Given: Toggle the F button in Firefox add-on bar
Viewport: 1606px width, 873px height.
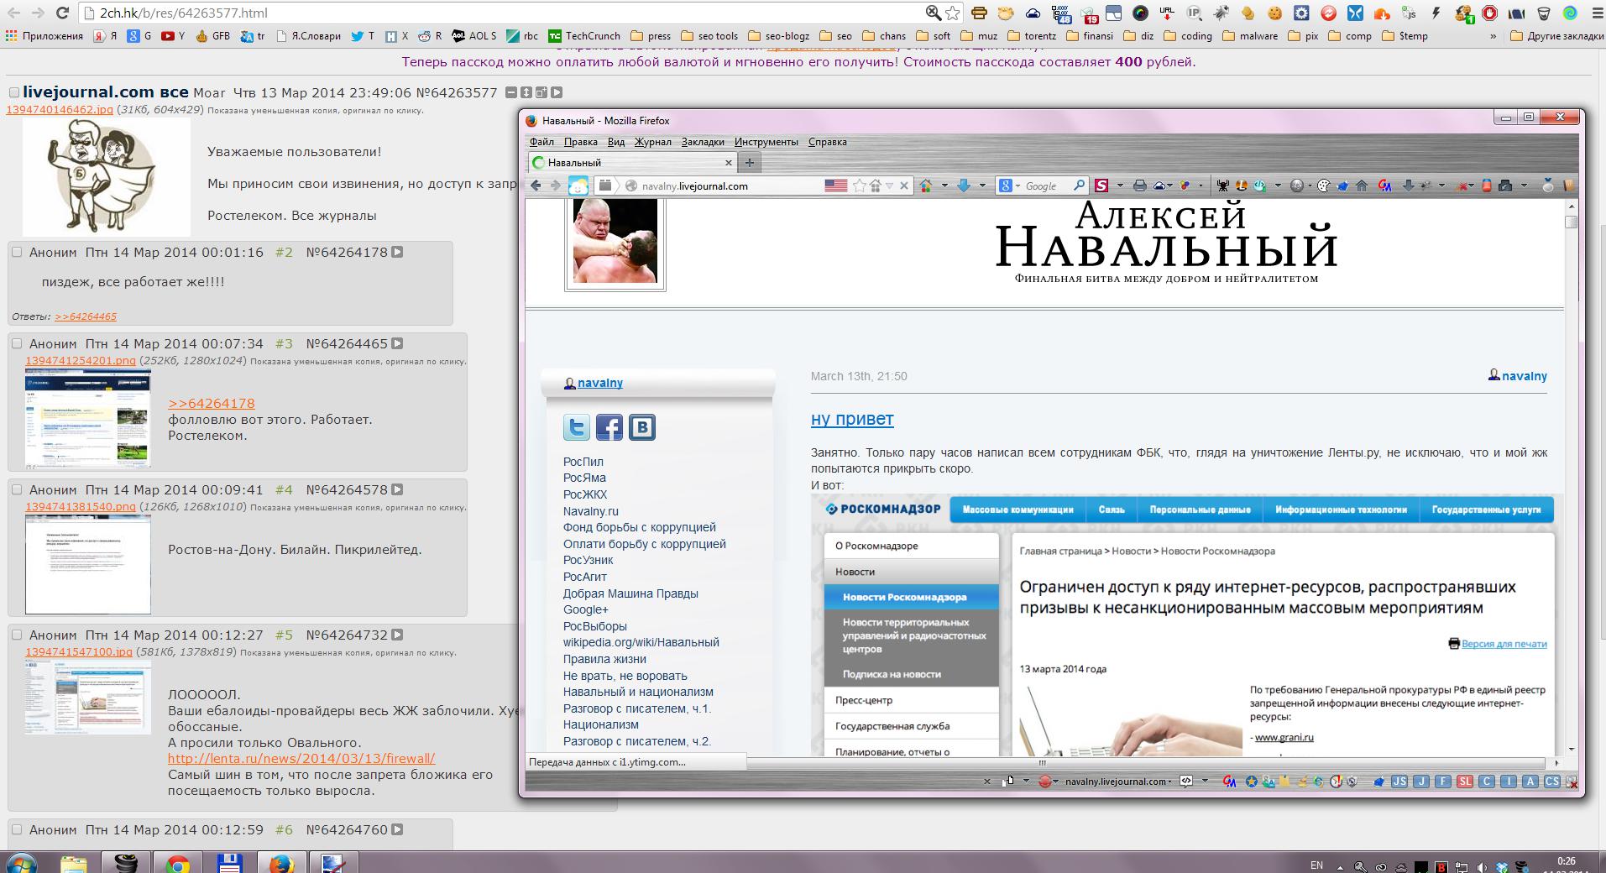Looking at the screenshot, I should coord(1443,782).
